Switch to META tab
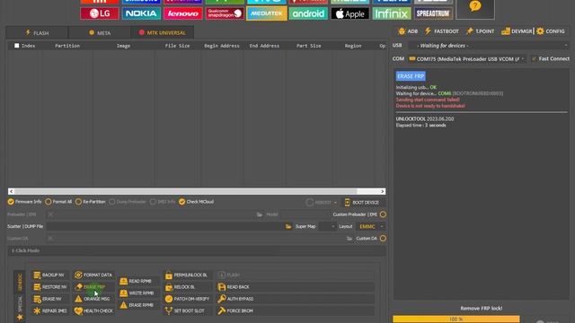The image size is (575, 323). (100, 33)
